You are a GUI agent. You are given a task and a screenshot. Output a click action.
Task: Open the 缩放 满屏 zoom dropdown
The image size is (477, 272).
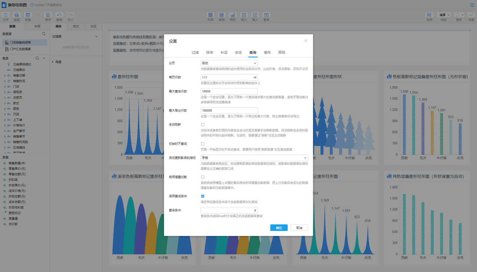pos(444,15)
